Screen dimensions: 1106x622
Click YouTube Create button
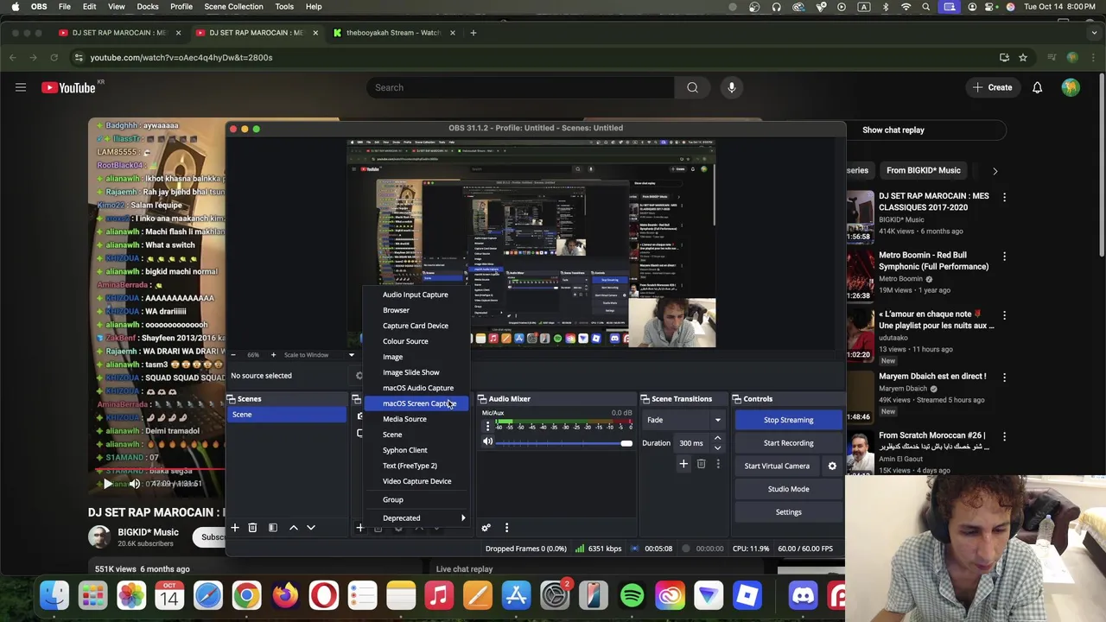click(x=991, y=87)
